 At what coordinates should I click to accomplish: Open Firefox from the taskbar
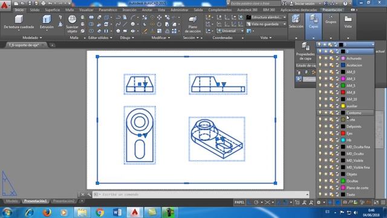click(x=47, y=213)
